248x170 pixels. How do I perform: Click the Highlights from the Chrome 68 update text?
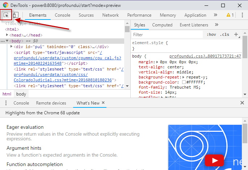[x=43, y=113]
